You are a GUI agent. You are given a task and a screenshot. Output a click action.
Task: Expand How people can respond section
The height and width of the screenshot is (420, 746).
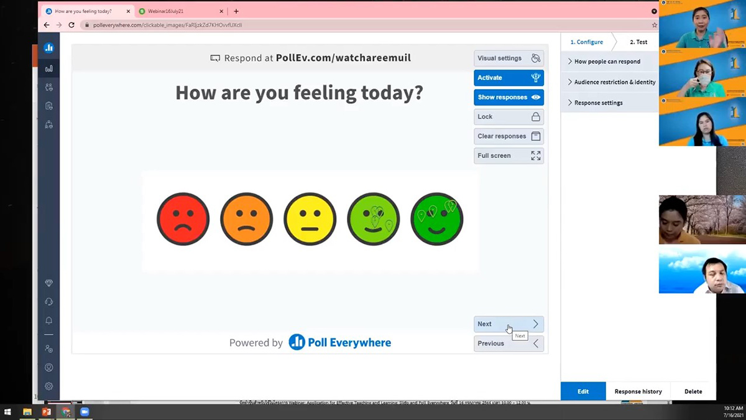[607, 62]
